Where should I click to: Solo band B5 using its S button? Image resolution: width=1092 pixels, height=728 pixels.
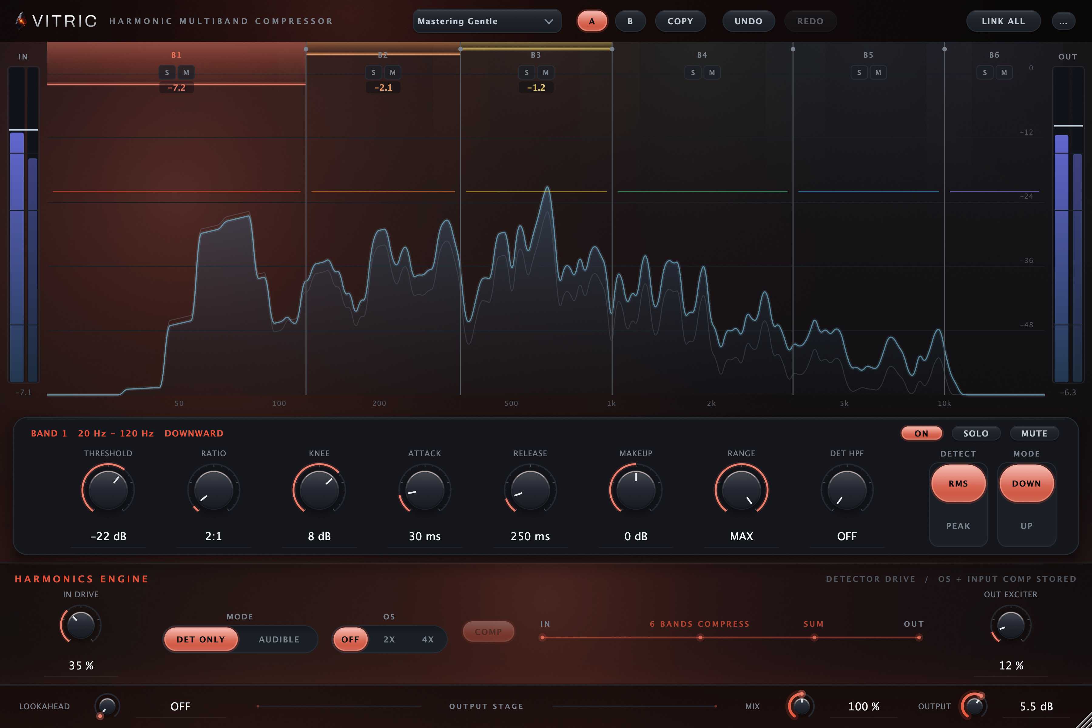(x=859, y=72)
